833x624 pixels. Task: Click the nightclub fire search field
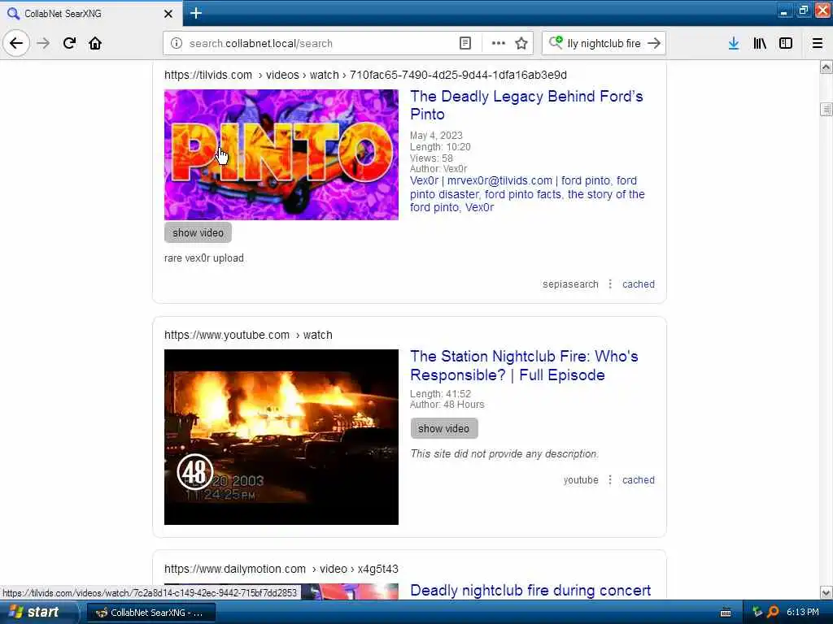coord(604,44)
